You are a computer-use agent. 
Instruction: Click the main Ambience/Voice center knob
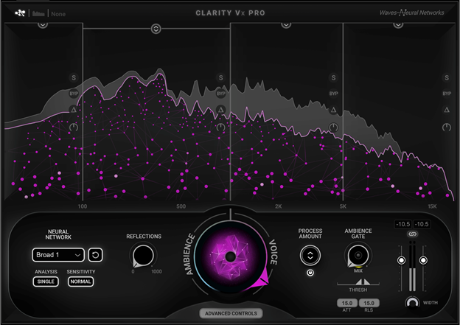click(x=231, y=257)
